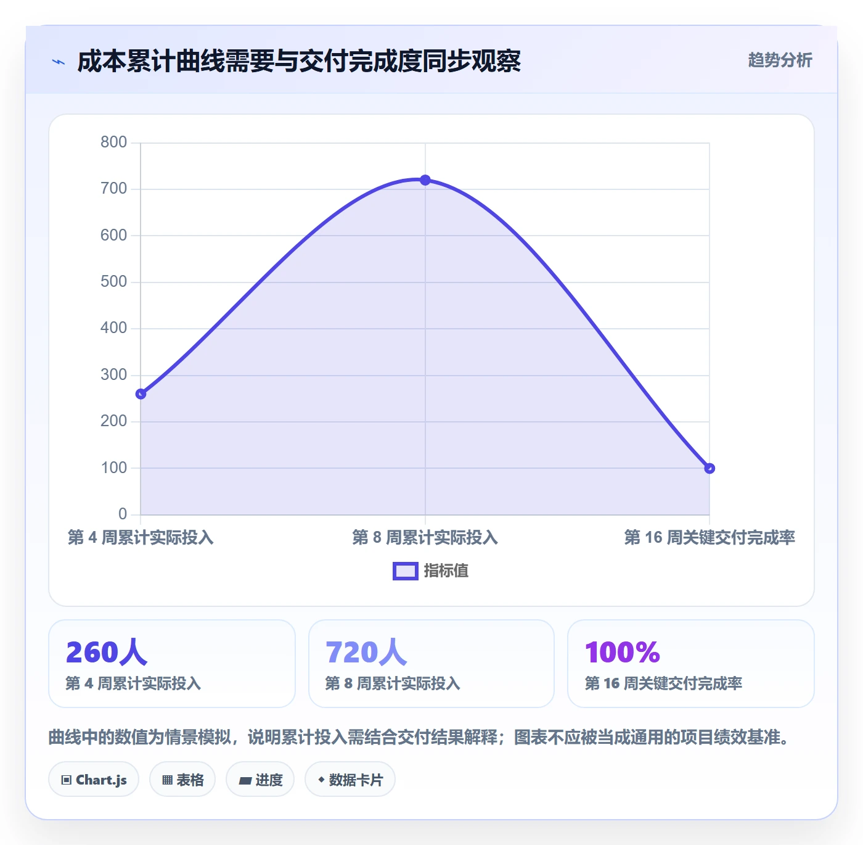863x845 pixels.
Task: Click the bar icon in the 进度 tag
Action: coord(245,781)
